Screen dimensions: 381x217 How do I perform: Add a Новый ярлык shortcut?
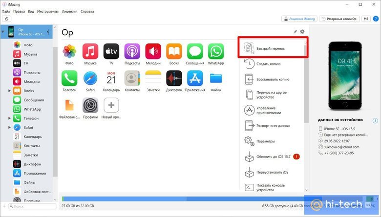coord(111,105)
